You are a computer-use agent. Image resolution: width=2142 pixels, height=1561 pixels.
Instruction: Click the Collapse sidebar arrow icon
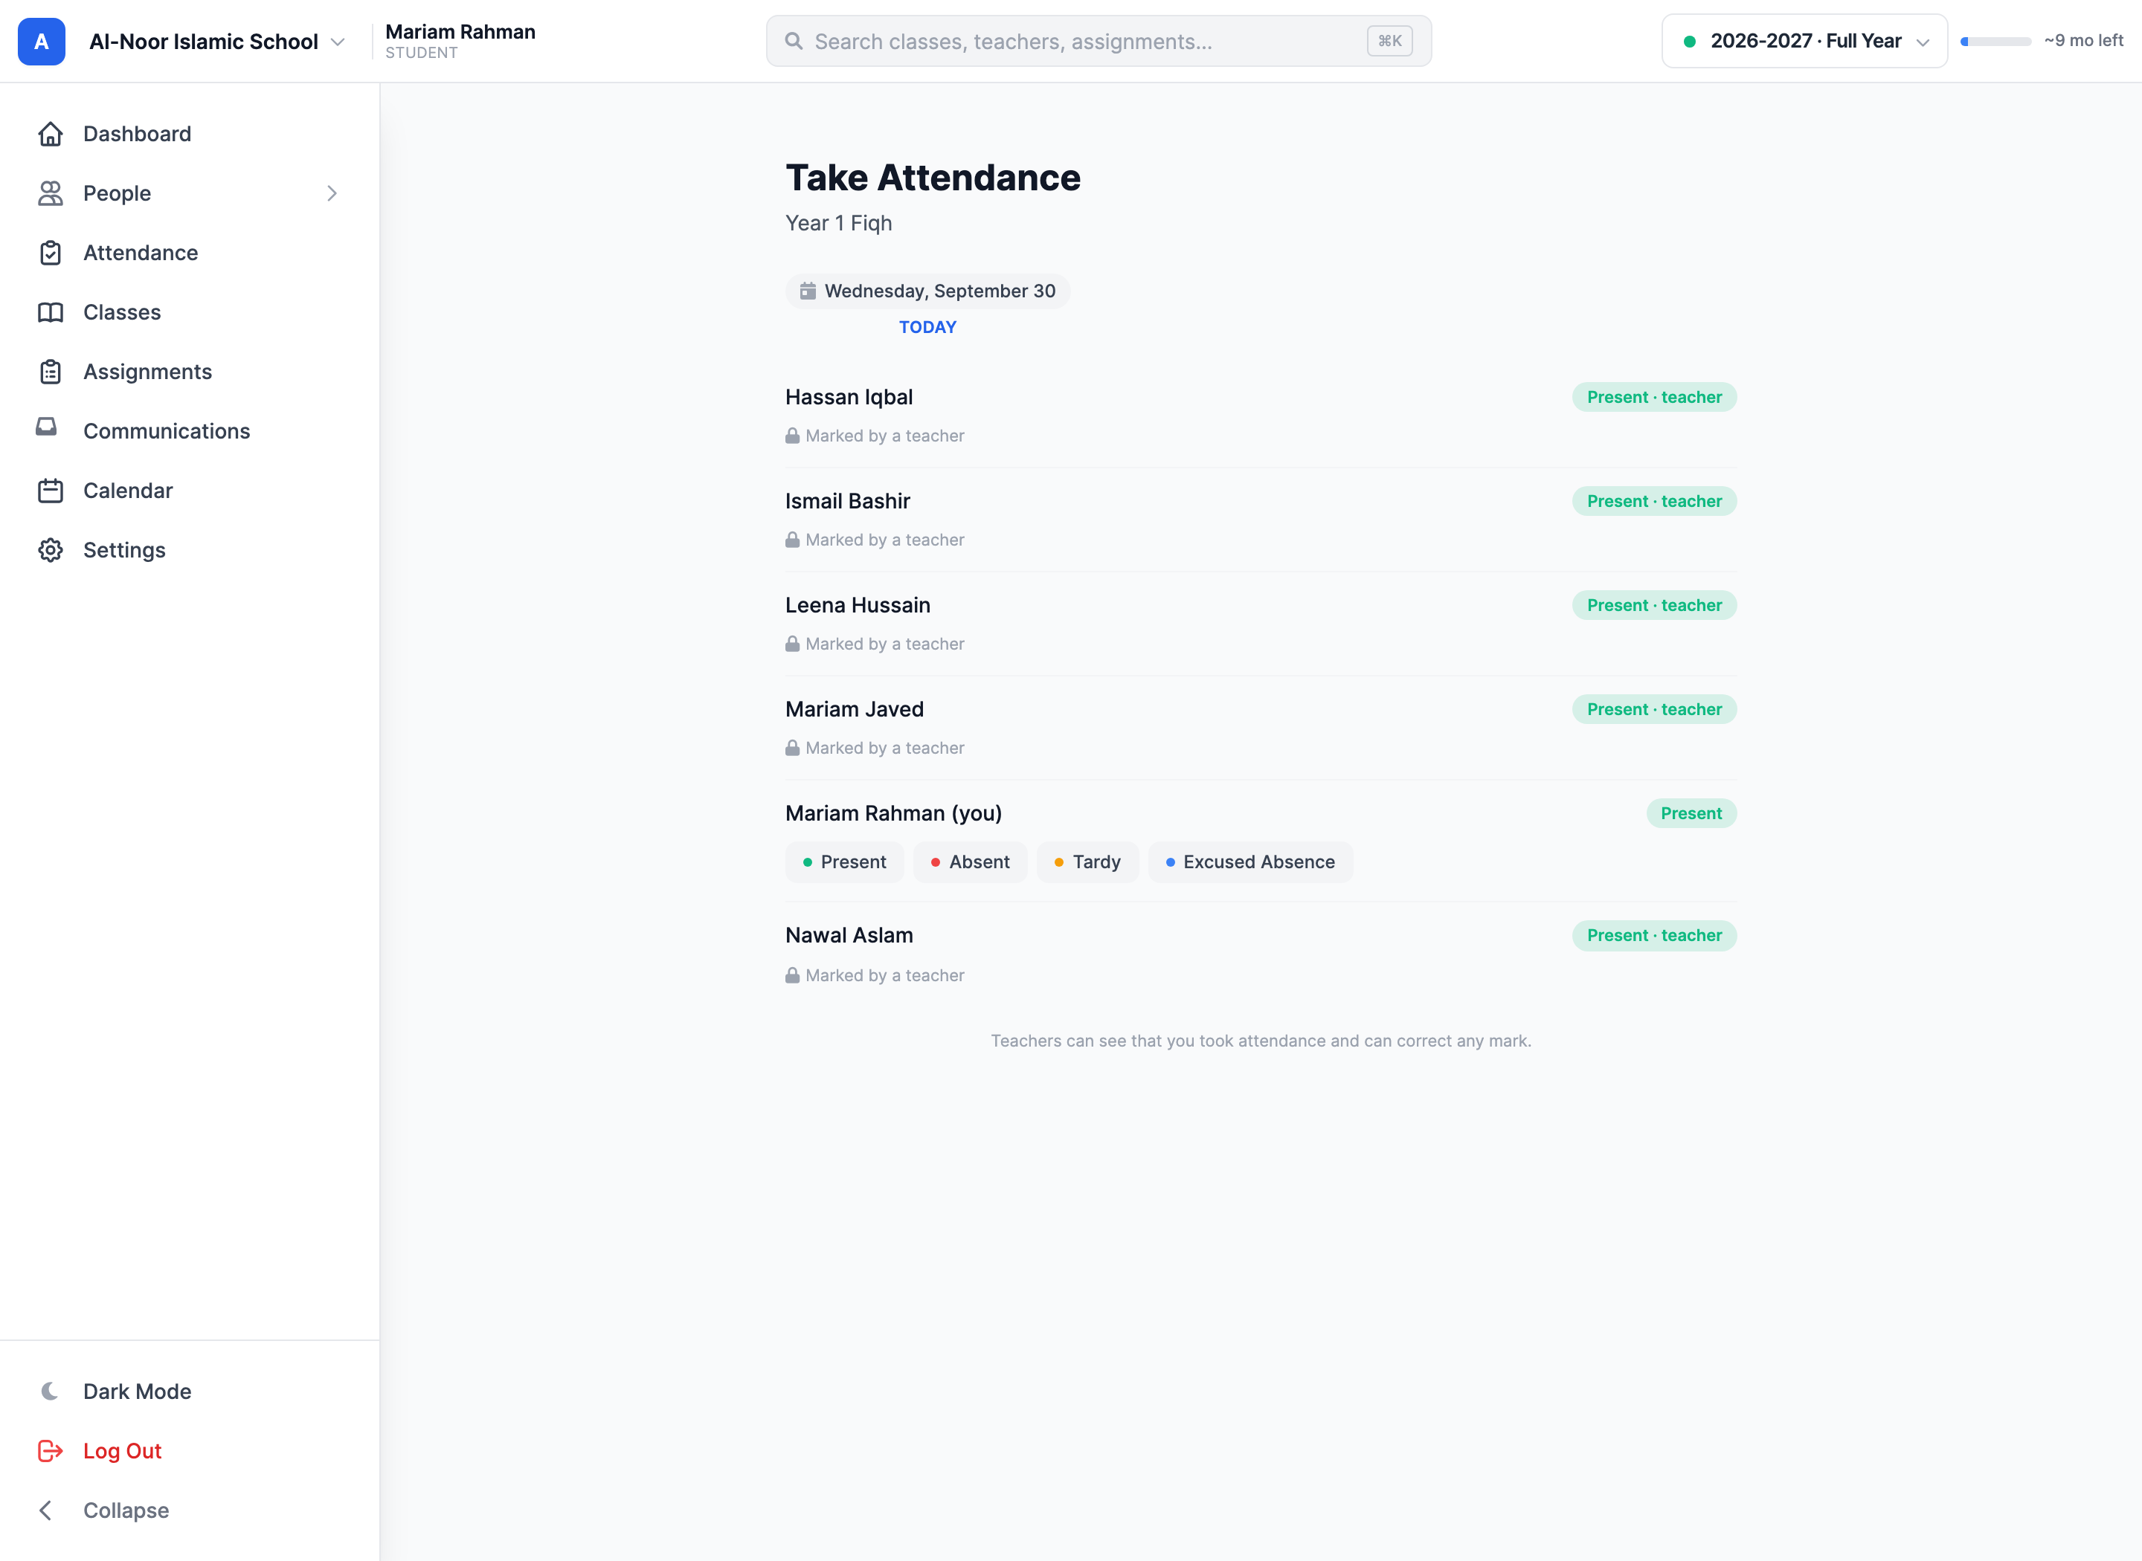(45, 1510)
